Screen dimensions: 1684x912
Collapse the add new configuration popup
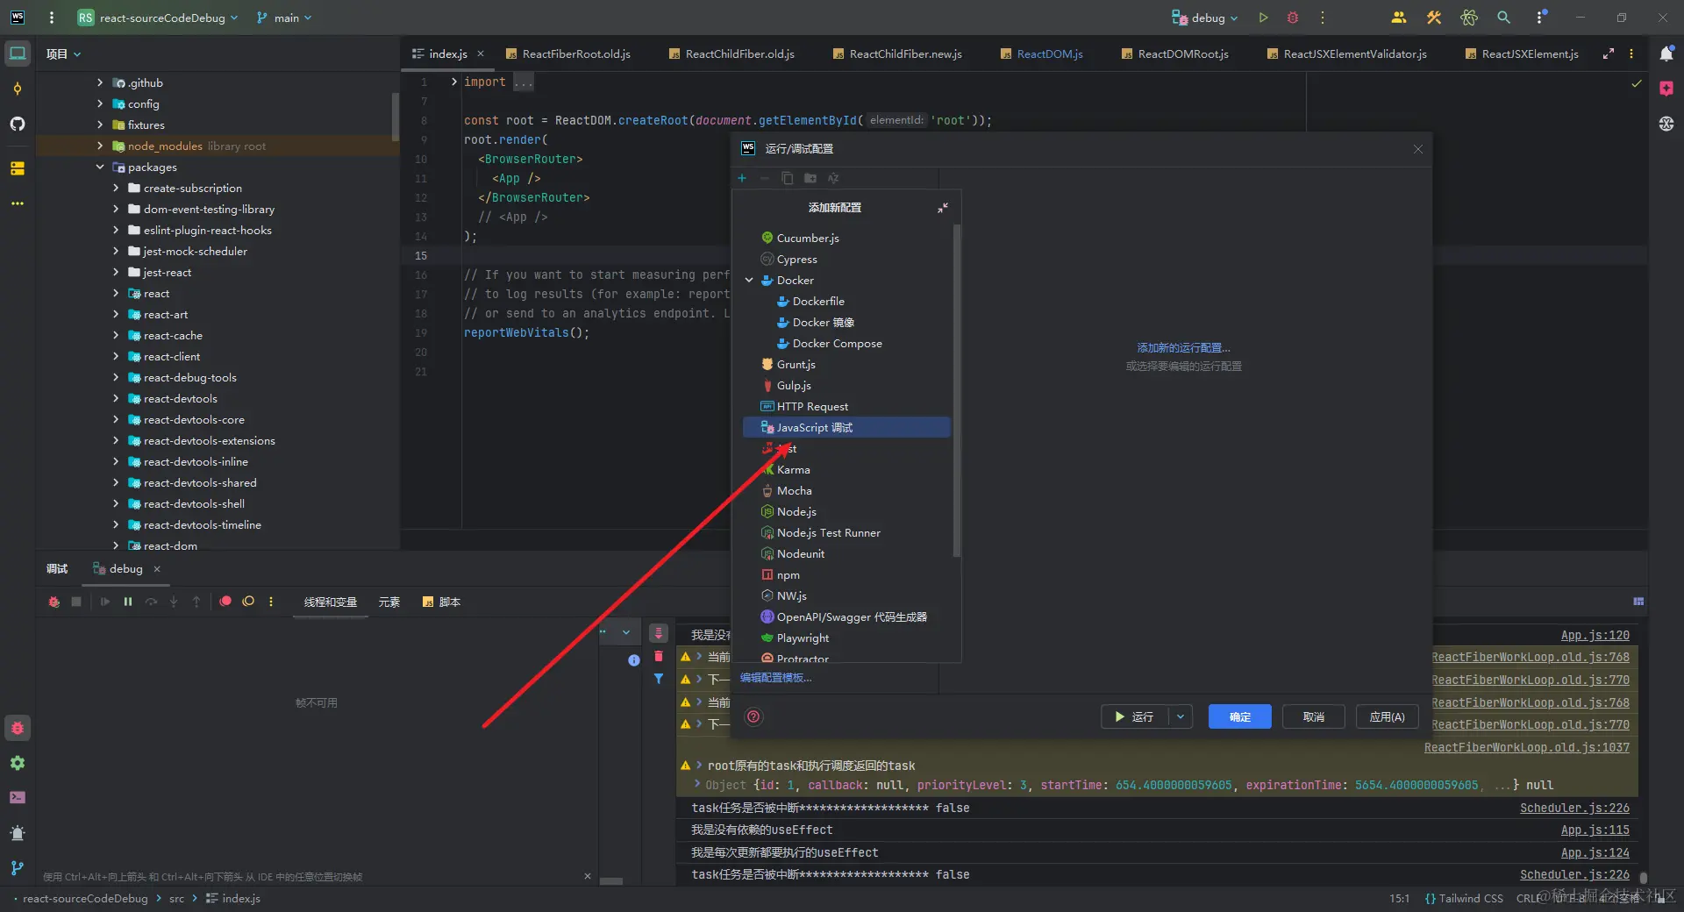[x=943, y=208]
